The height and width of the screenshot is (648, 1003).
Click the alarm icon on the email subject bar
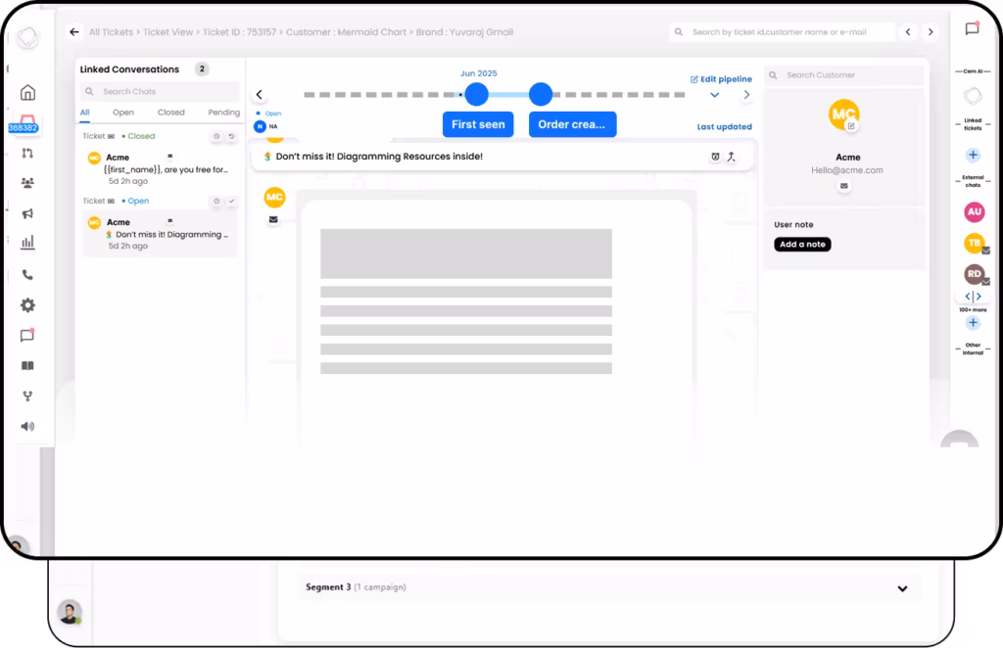click(x=715, y=157)
